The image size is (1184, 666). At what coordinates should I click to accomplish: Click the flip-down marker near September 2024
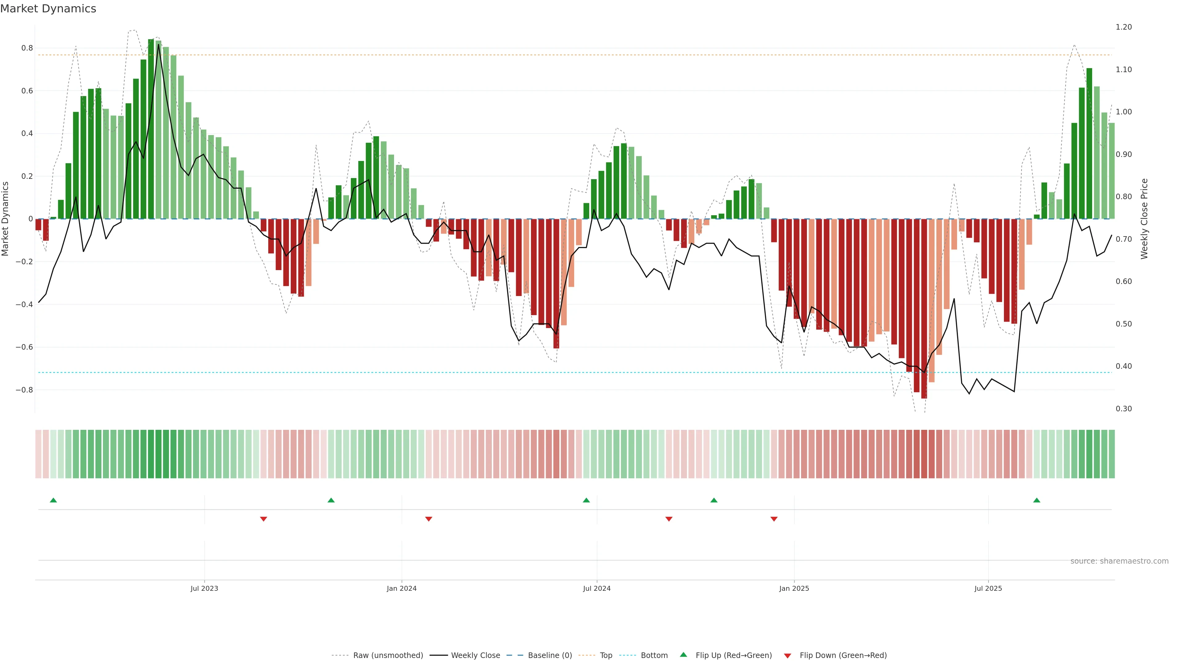click(669, 519)
